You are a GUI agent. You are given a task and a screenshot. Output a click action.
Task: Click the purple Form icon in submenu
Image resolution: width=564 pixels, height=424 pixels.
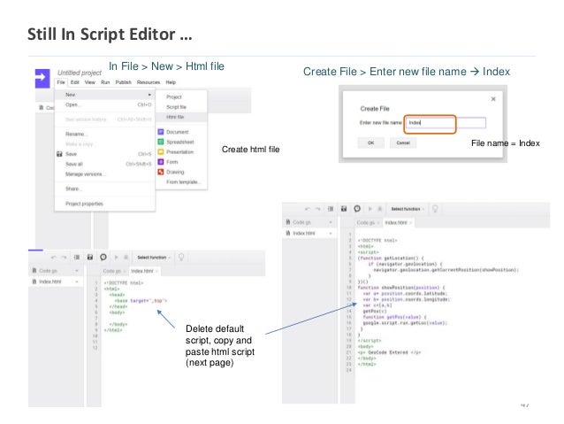[161, 162]
